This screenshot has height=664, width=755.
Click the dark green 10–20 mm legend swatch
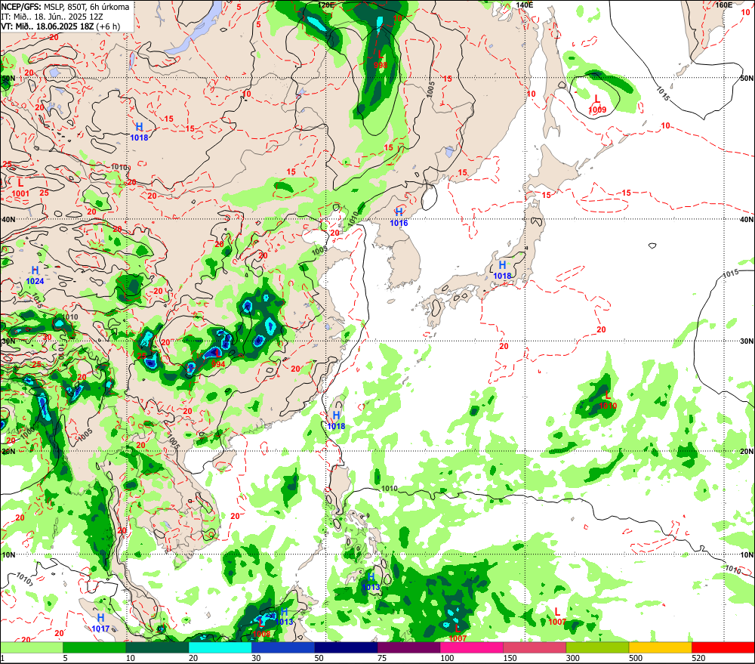pyautogui.click(x=158, y=647)
